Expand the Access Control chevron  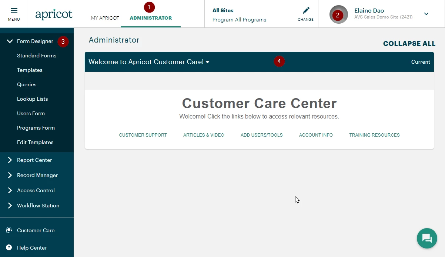pos(10,190)
